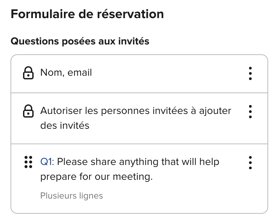
Task: Click the des invités text line
Action: click(x=65, y=125)
